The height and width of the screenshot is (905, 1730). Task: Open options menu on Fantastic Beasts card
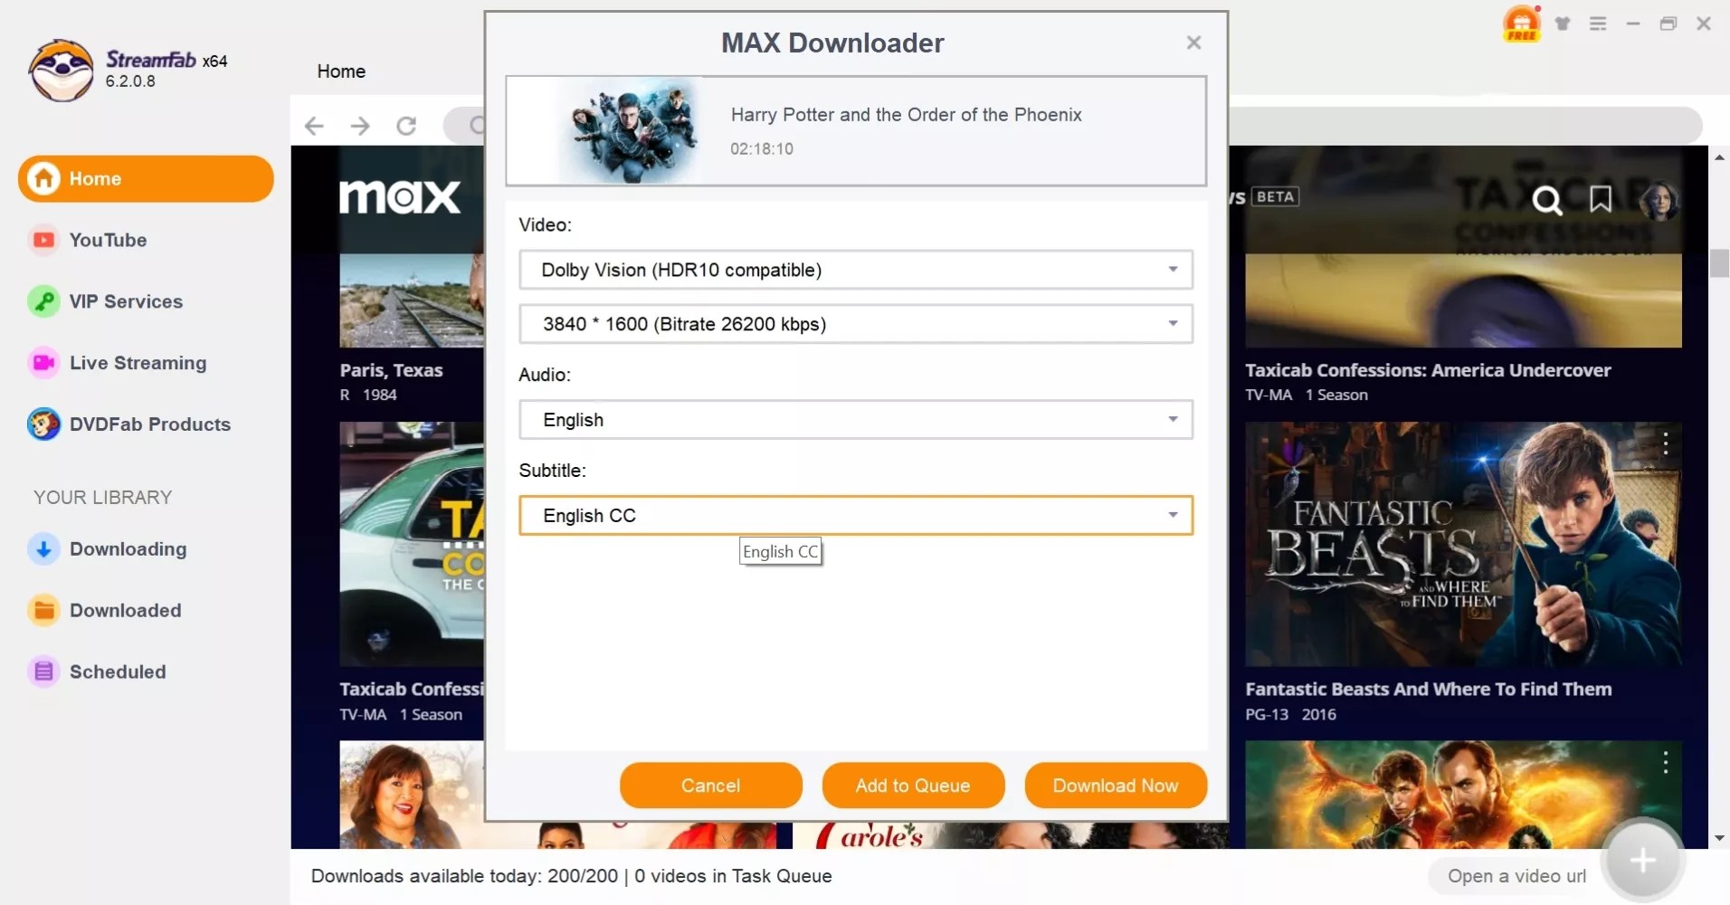(x=1665, y=443)
